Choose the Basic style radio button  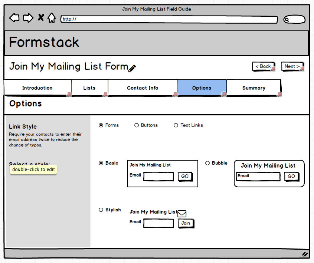pyautogui.click(x=101, y=163)
